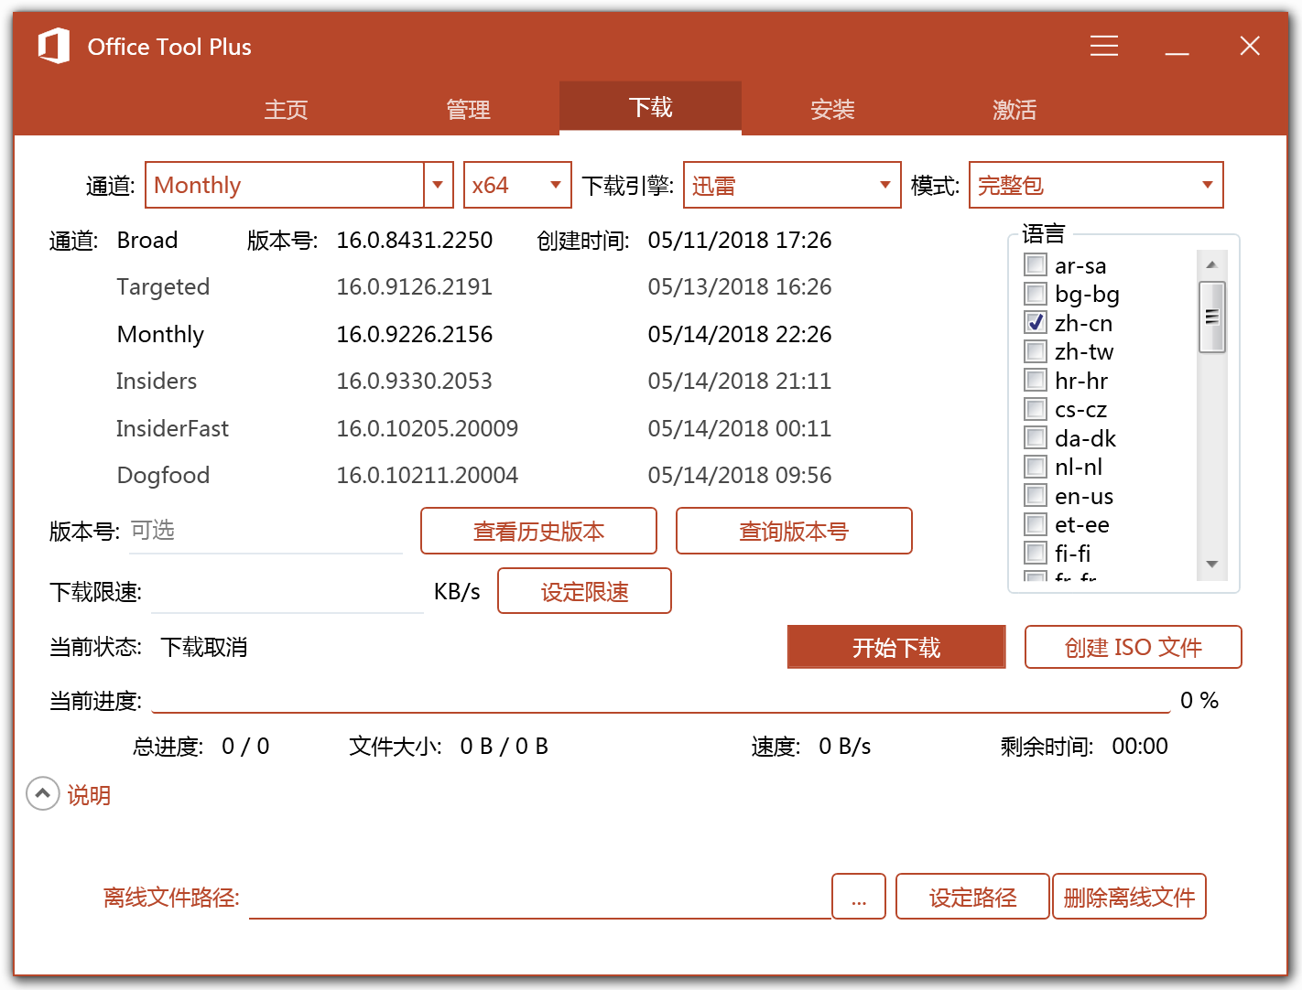Viewport: 1302px width, 990px height.
Task: Check the nl-nl language checkbox
Action: [x=1036, y=467]
